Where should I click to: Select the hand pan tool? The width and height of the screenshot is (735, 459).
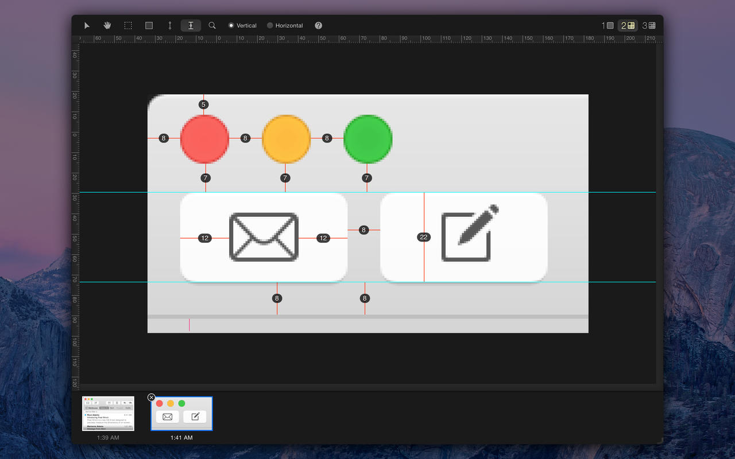[x=107, y=25]
